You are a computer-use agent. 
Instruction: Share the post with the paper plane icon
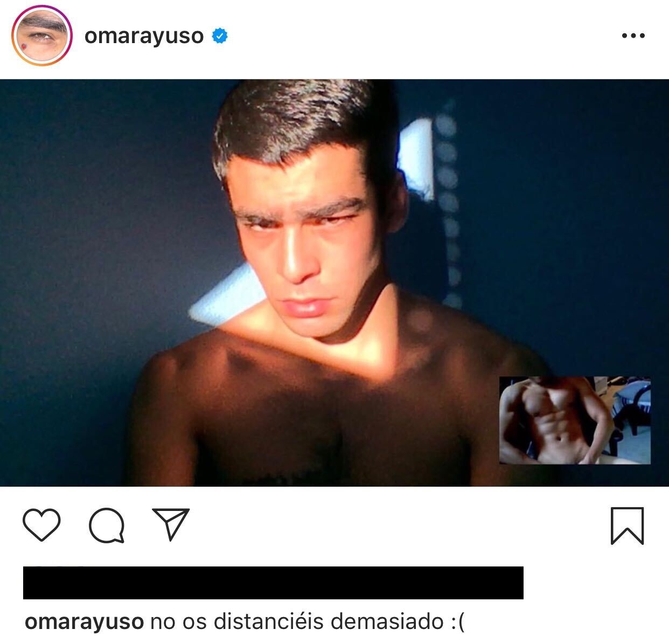coord(171,524)
